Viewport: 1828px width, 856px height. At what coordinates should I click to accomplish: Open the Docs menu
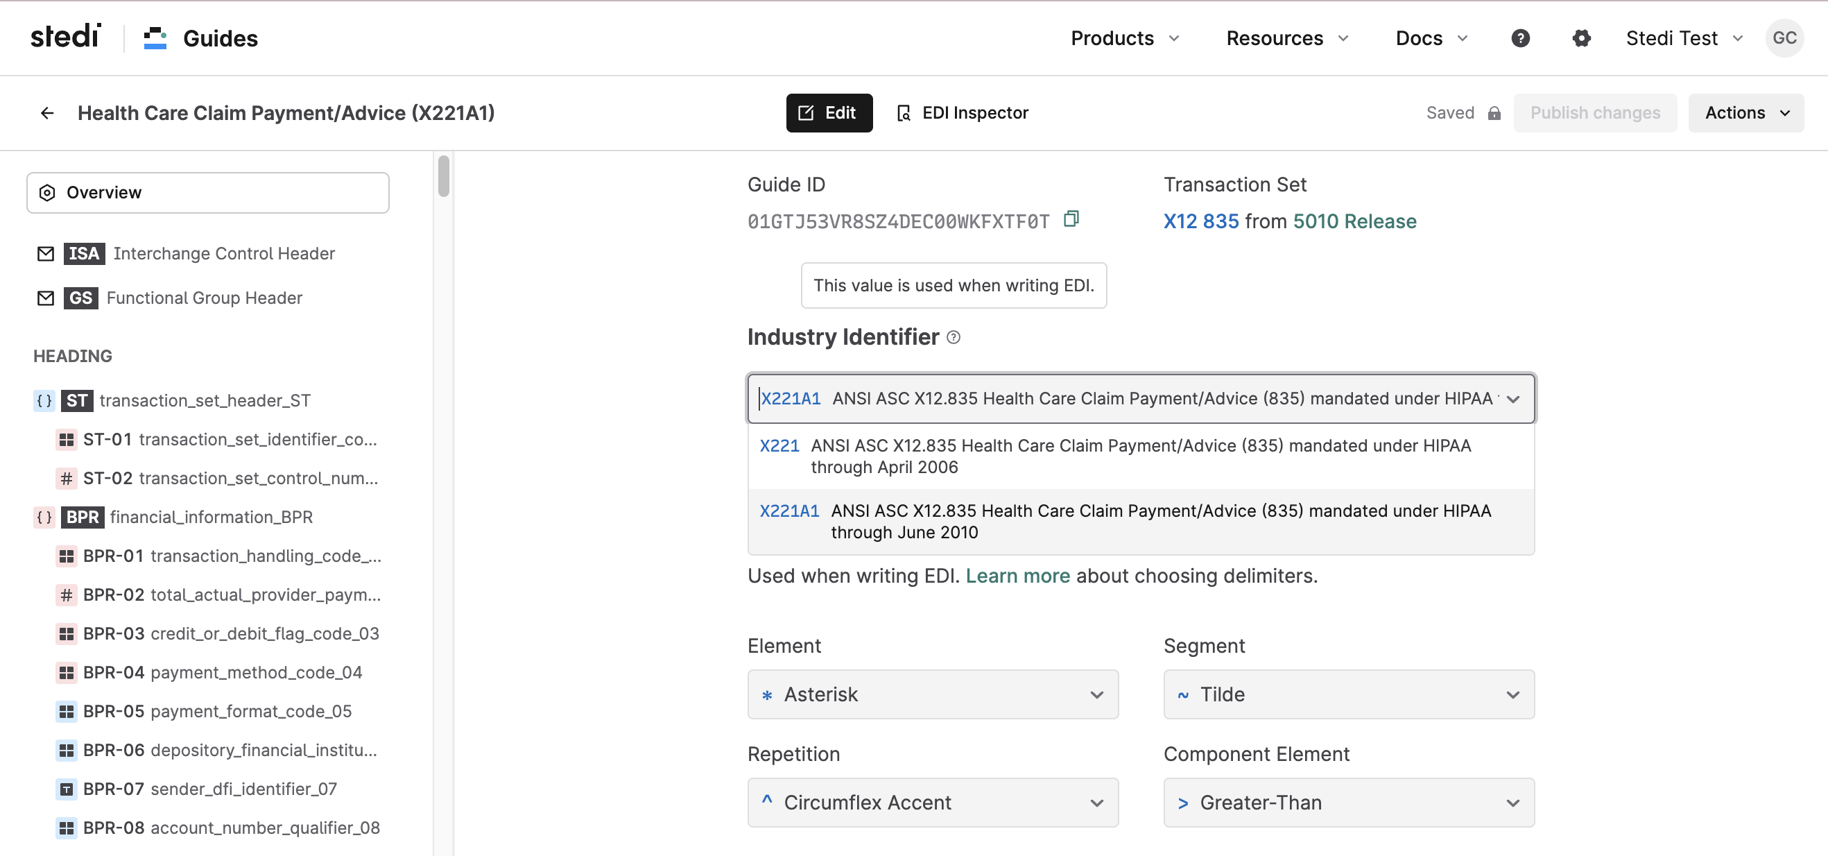click(x=1431, y=38)
